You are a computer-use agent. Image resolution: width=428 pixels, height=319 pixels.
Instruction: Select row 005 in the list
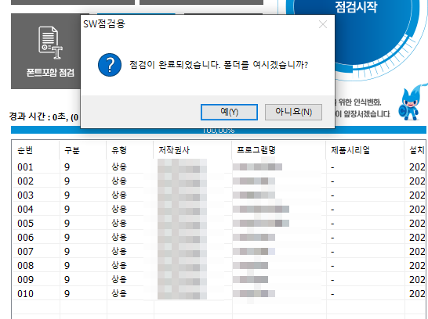[219, 224]
